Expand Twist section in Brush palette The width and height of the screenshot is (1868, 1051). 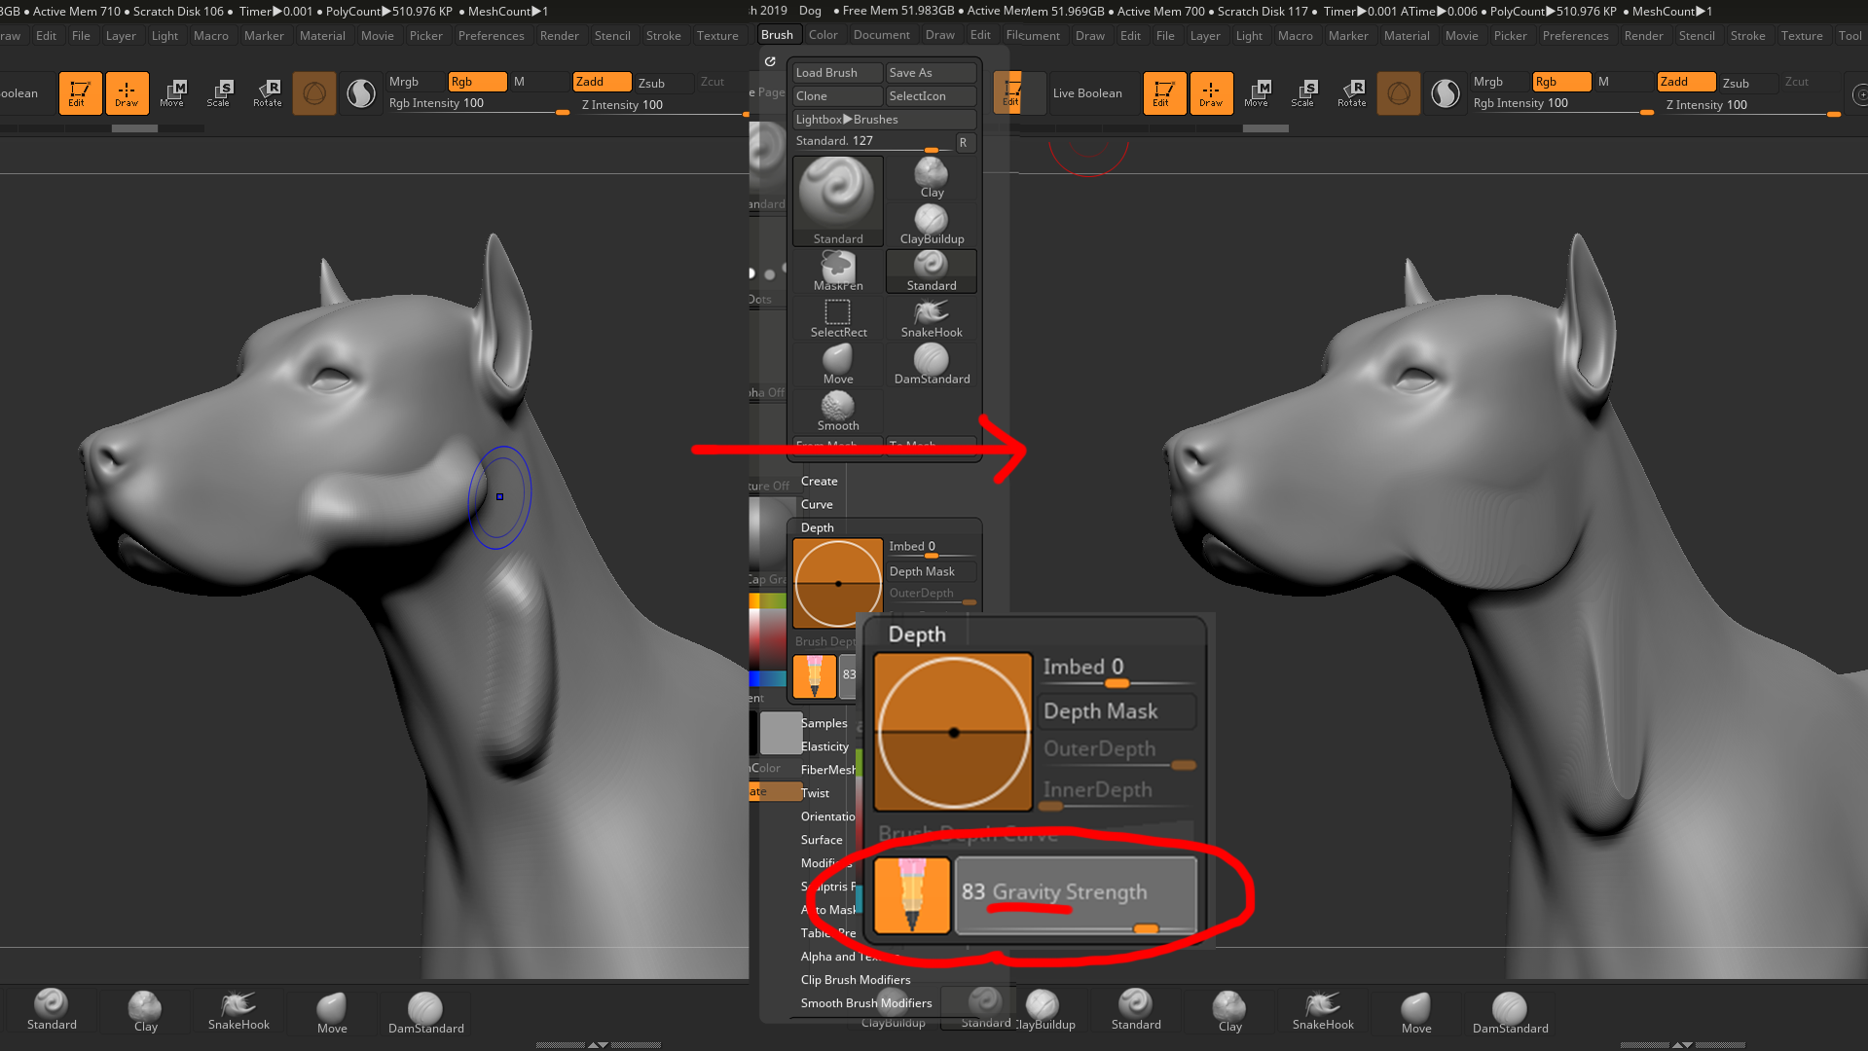[x=815, y=793]
